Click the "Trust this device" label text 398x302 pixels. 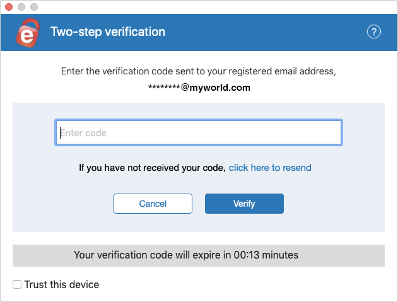point(62,284)
